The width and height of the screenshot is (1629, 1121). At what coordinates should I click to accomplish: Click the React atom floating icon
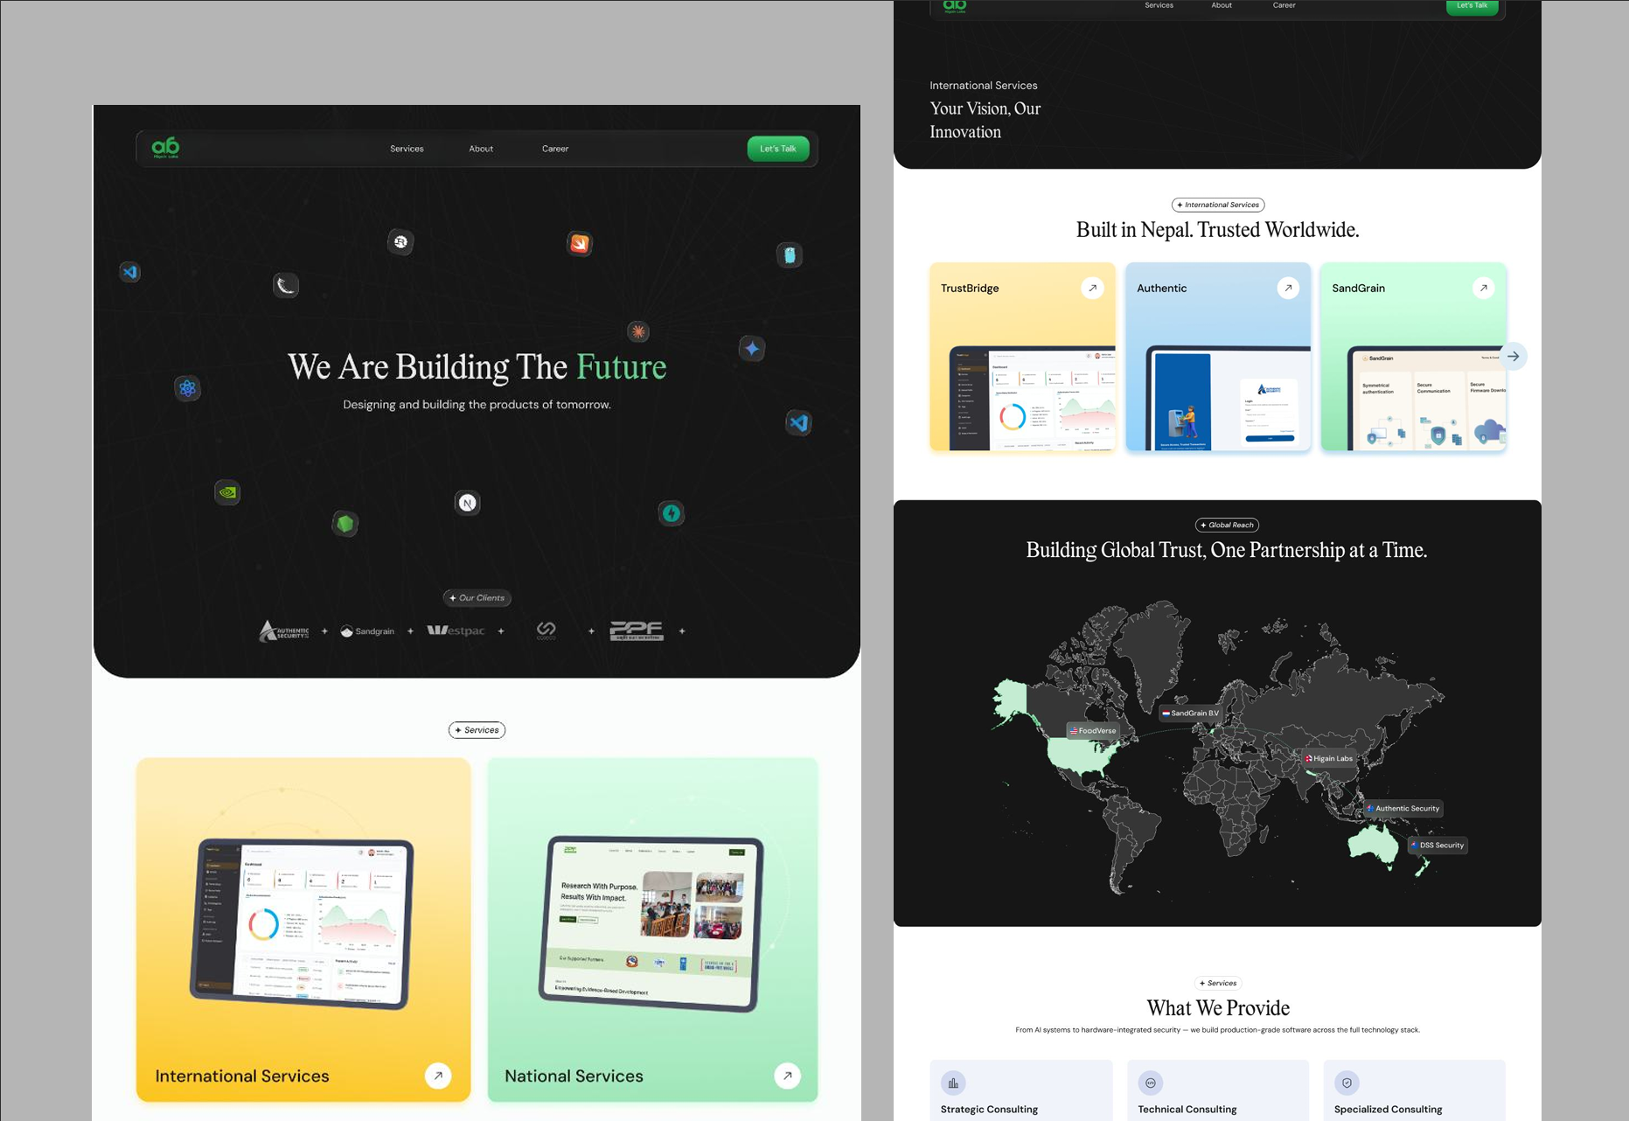187,388
